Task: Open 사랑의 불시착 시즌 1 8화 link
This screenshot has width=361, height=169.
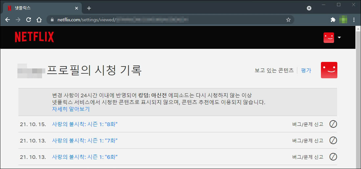Action: point(85,124)
